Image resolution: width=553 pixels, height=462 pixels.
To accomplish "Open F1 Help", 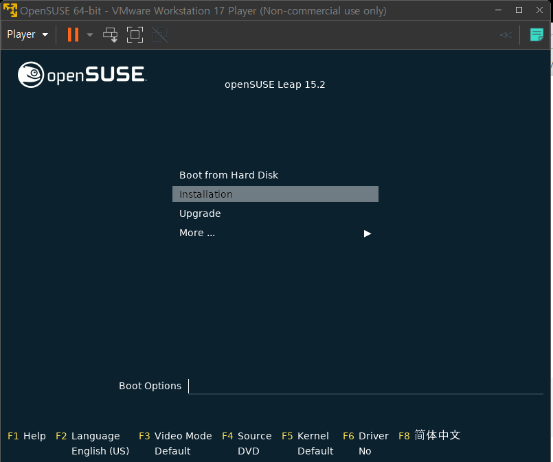I will [27, 436].
